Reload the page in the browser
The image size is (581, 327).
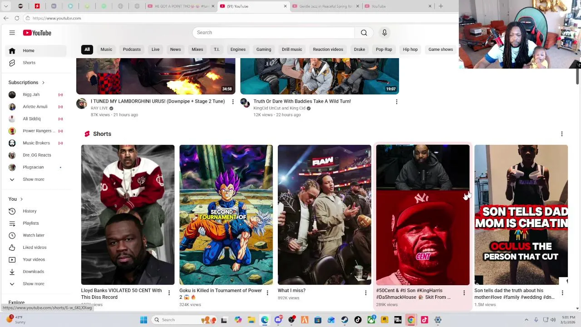17,18
